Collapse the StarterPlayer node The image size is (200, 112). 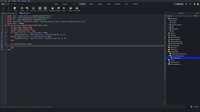point(167,52)
